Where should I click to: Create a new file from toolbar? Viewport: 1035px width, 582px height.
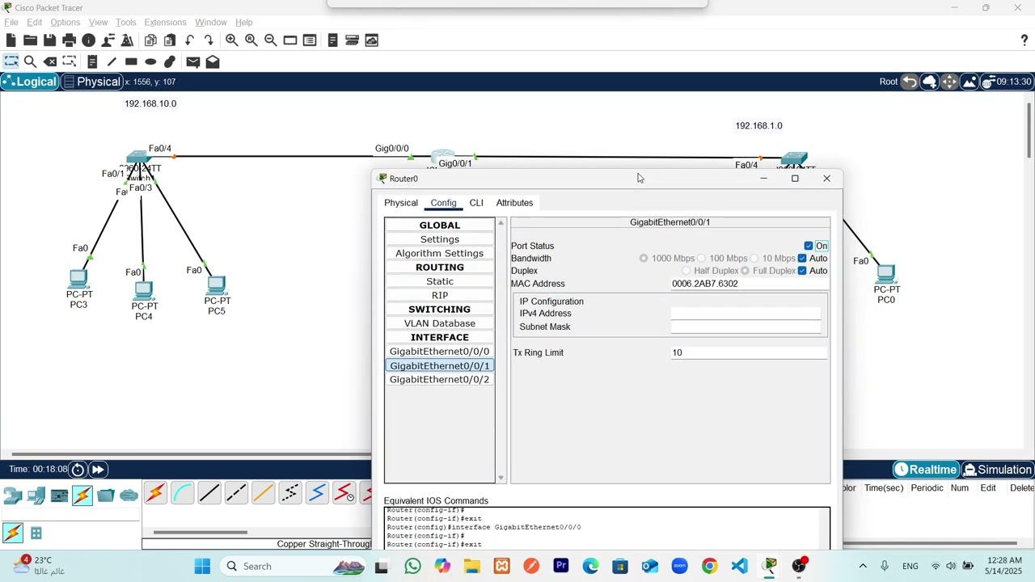11,40
